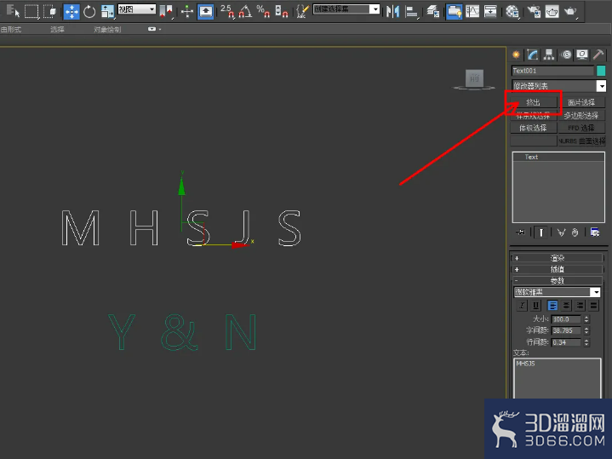The width and height of the screenshot is (612, 459).
Task: Expand the 渲染 rollout
Action: 558,258
